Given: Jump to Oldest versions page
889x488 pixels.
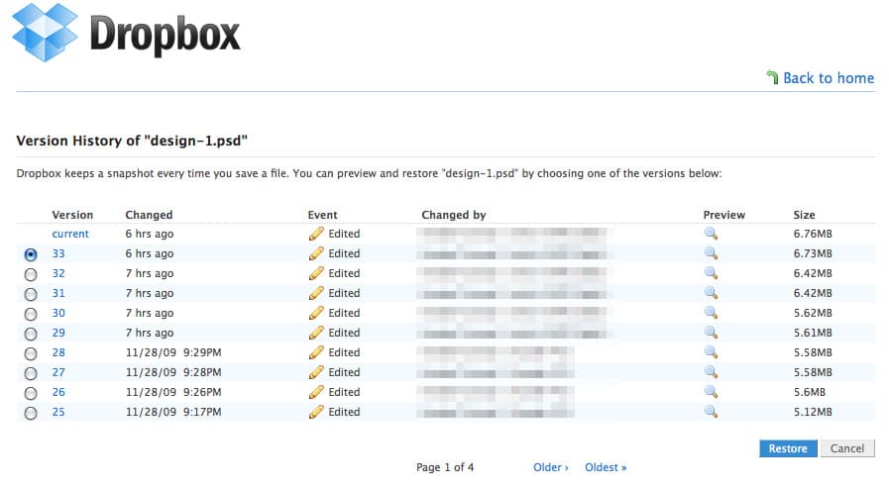Looking at the screenshot, I should pyautogui.click(x=606, y=467).
